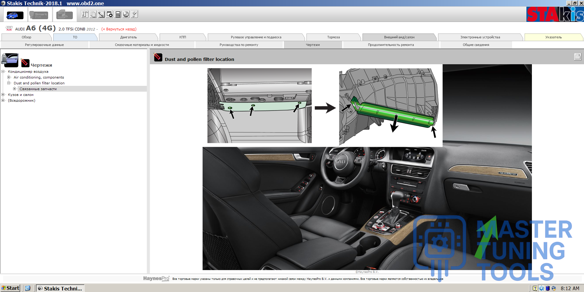Expand the Связанные запчасти node
This screenshot has height=292, width=584.
click(15, 89)
